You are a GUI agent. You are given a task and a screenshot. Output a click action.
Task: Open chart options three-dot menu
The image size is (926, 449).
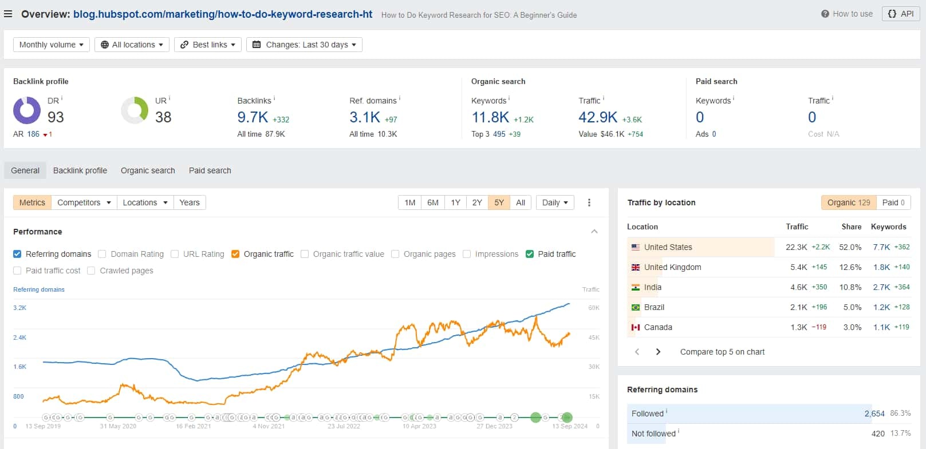(589, 202)
